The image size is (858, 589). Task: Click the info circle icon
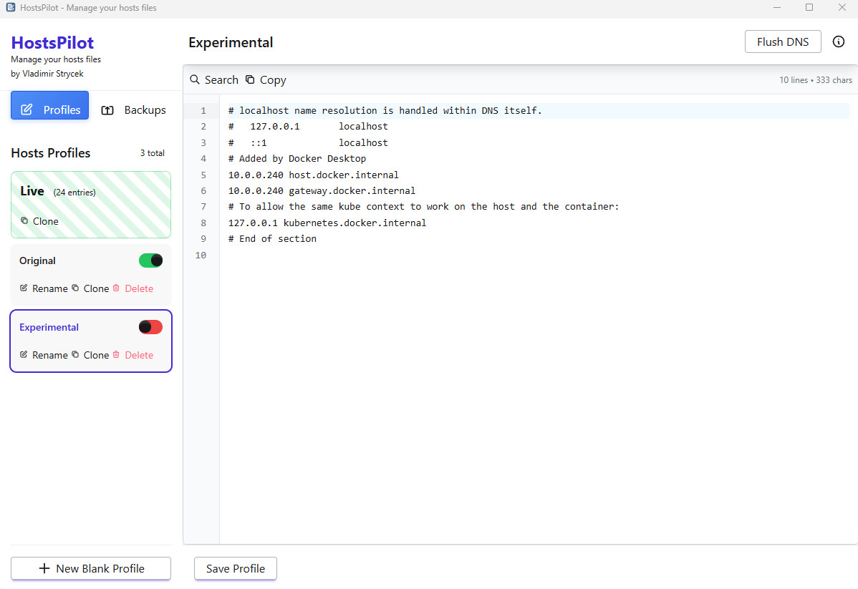pyautogui.click(x=839, y=42)
